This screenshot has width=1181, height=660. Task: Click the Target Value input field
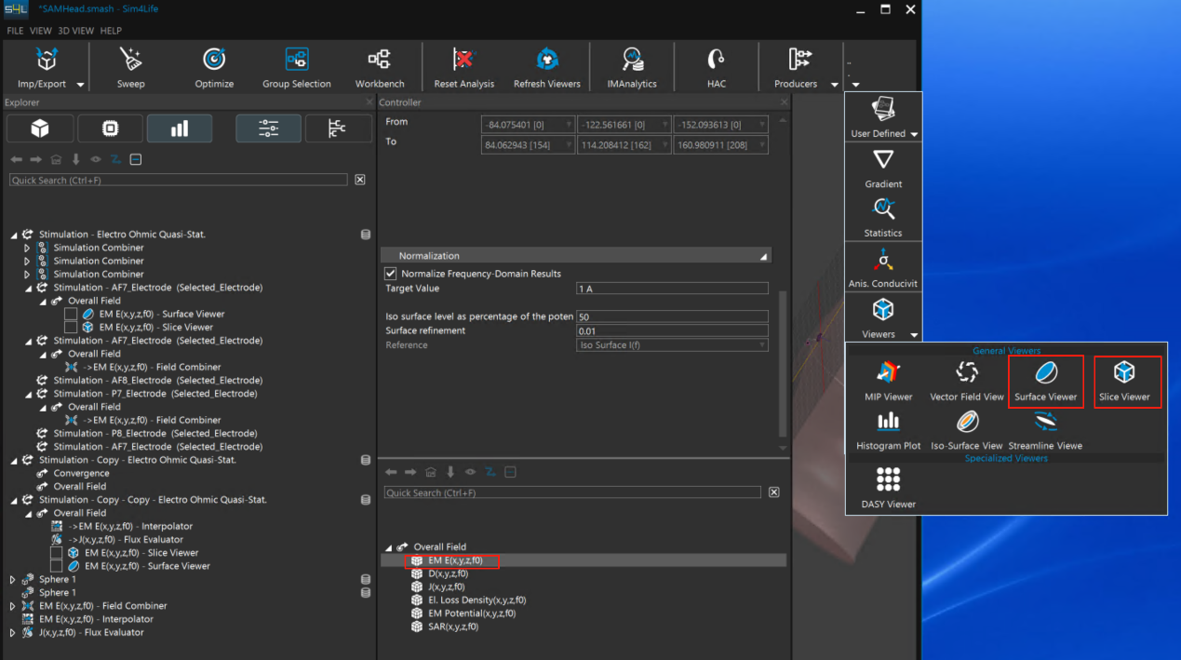click(x=672, y=289)
